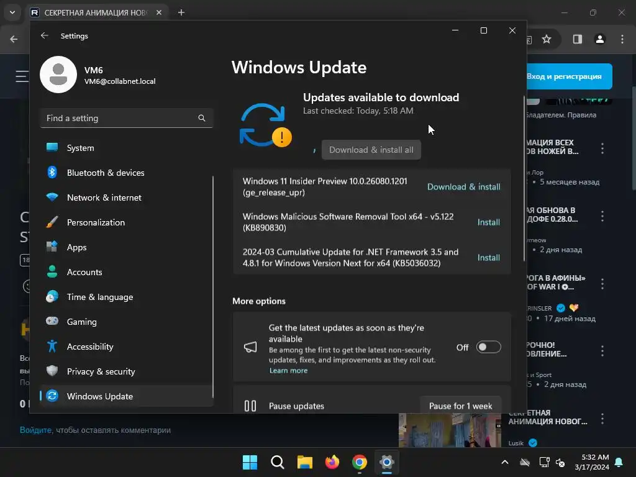Open the taskbar clock 5:32 AM
This screenshot has width=636, height=477.
592,462
